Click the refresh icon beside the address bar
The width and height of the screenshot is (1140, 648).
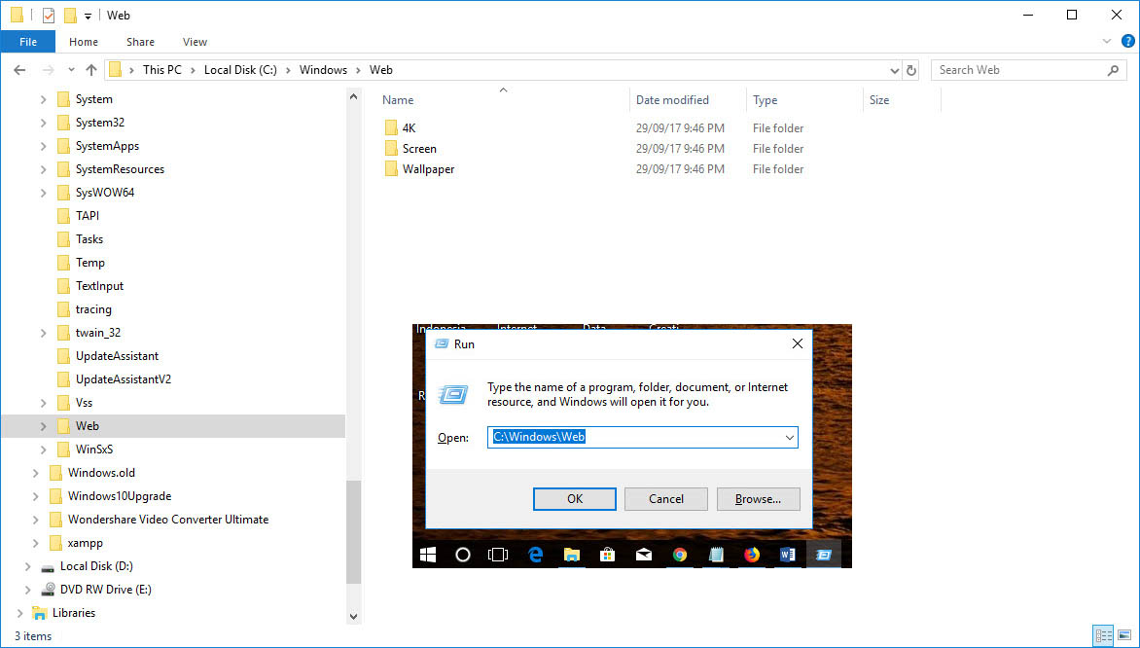click(911, 69)
